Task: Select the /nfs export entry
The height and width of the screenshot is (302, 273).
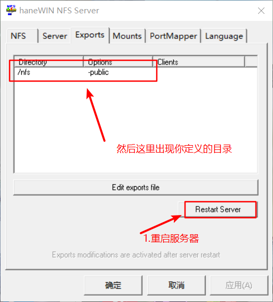Action: (24, 72)
